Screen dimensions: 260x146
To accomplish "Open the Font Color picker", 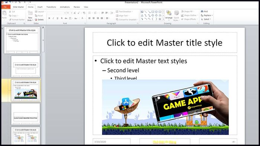I will [82, 18].
